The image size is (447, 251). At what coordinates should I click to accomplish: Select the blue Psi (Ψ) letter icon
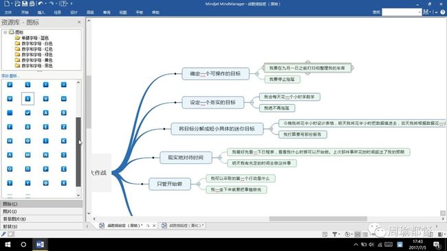[45, 99]
